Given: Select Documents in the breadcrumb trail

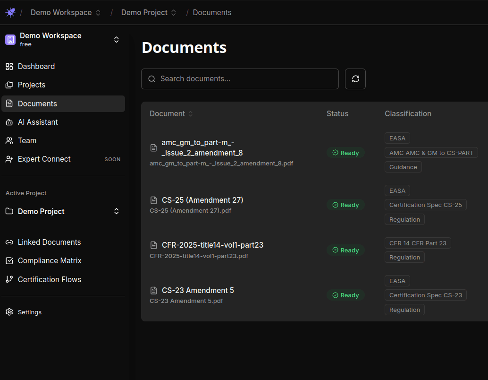Looking at the screenshot, I should (x=212, y=12).
